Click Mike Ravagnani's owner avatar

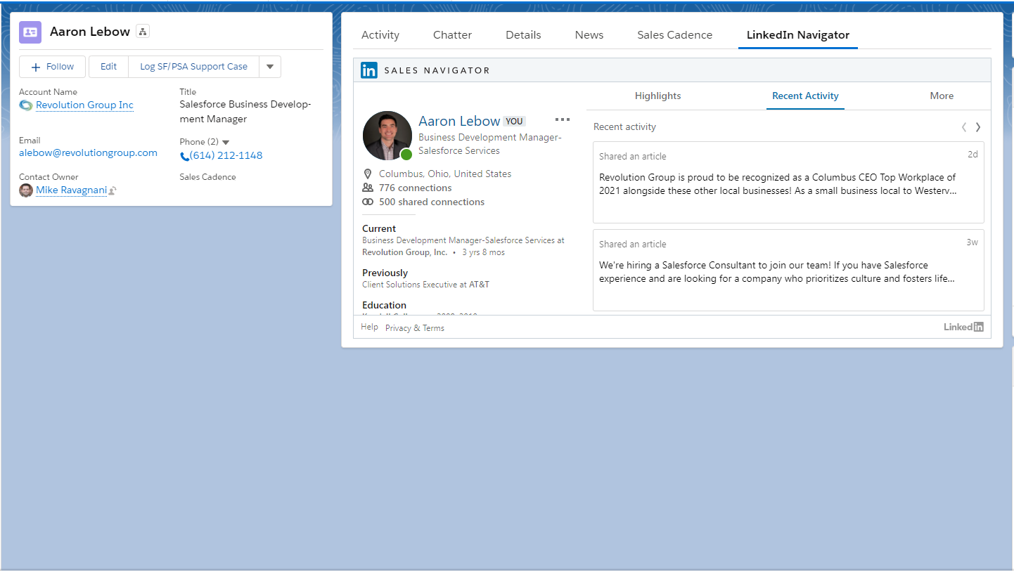coord(26,190)
